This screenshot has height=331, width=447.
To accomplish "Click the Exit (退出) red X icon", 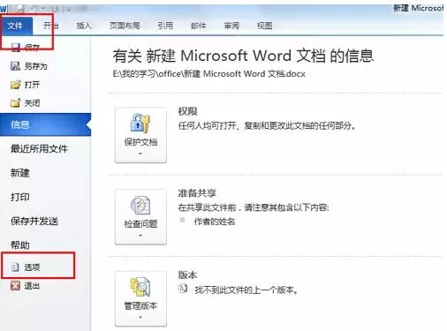I will (x=15, y=285).
